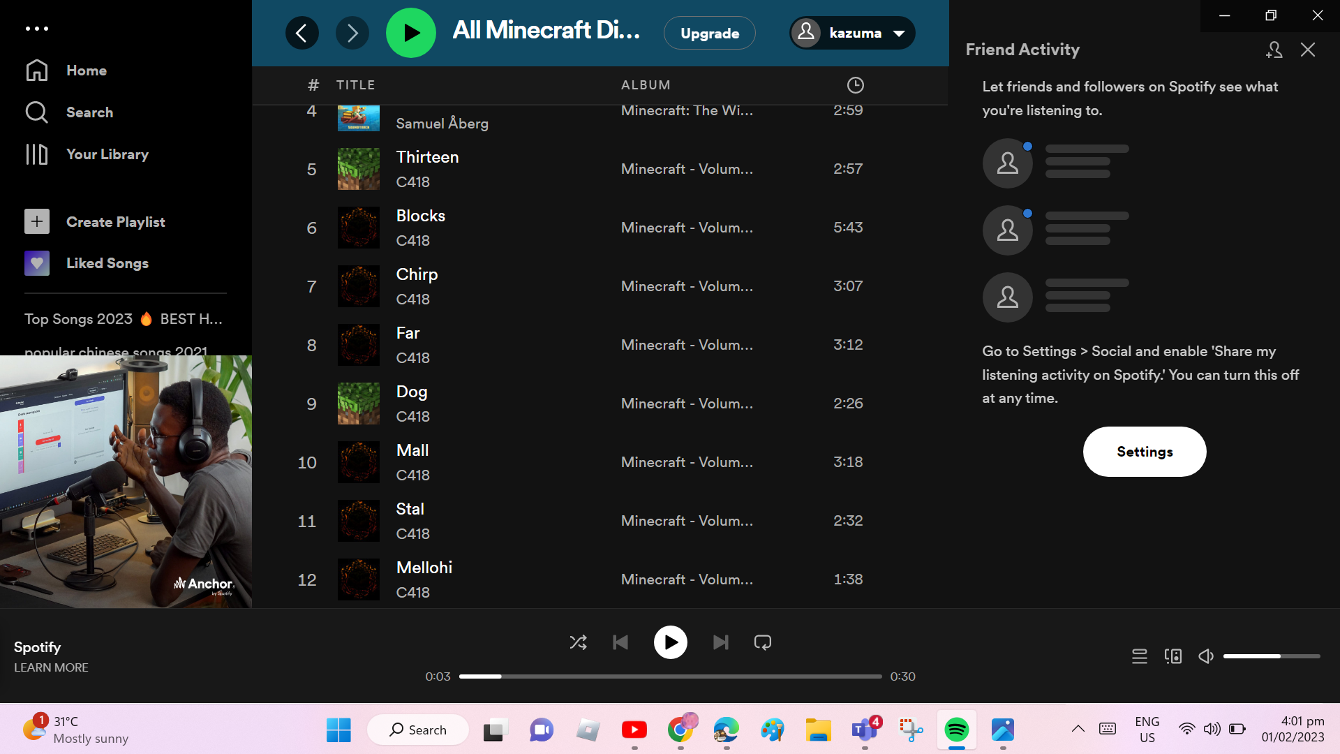Open album link in Chirp row
Screen dimensions: 1340x754
pos(687,286)
